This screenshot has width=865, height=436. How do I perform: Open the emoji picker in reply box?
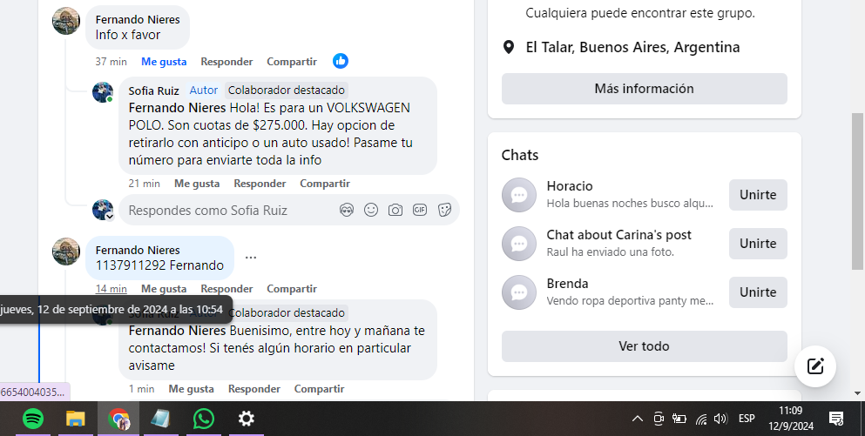pos(371,210)
